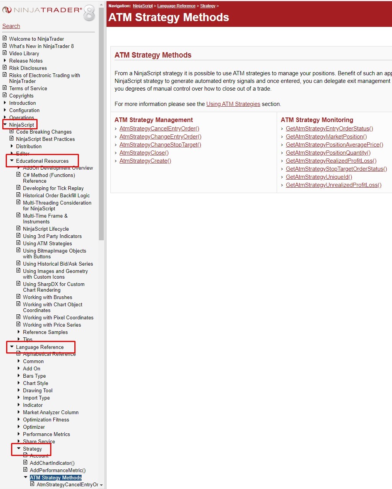Click page icon next to Copyrights
Viewport: 392px width, 489px height.
(5, 95)
